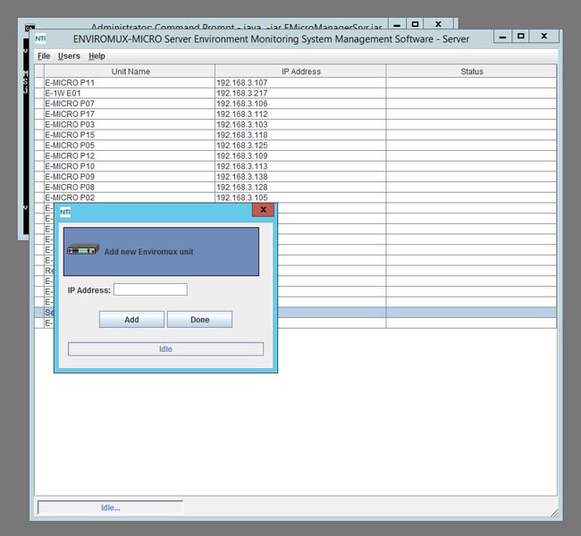Image resolution: width=581 pixels, height=536 pixels.
Task: Open the Help menu
Action: (x=97, y=56)
